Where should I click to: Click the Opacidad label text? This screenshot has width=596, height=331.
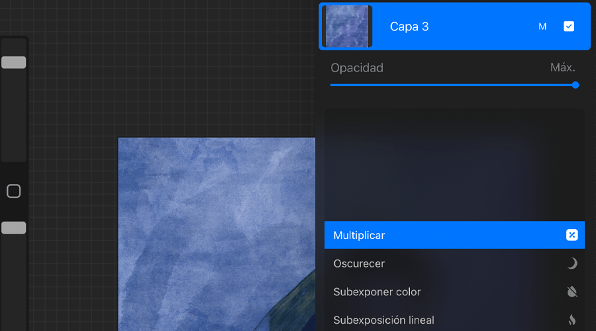coord(357,68)
